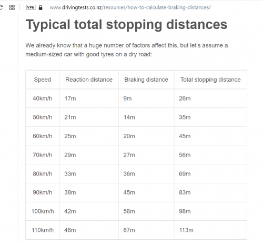263x243 pixels.
Task: Click the 60km/h braking distance 20m
Action: (146, 136)
